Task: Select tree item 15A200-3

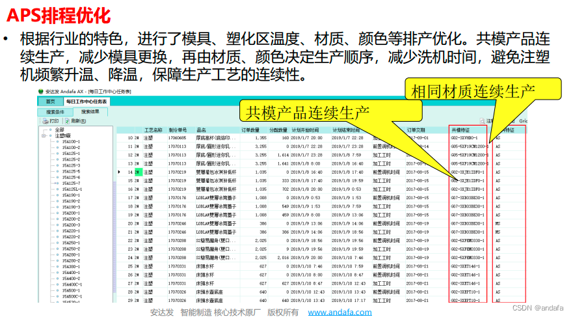Action: click(71, 225)
